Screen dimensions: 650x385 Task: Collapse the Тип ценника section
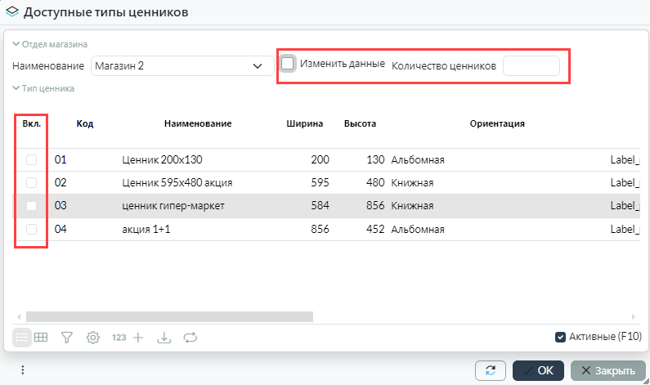click(16, 88)
